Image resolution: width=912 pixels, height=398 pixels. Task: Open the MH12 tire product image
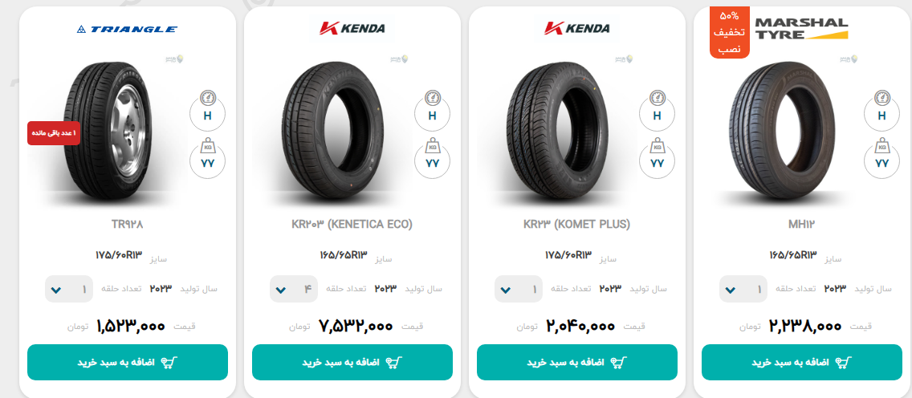(784, 132)
